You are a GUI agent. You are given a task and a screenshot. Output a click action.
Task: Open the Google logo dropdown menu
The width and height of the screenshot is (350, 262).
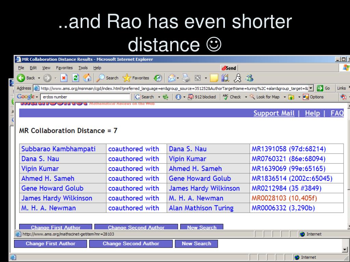(27, 97)
